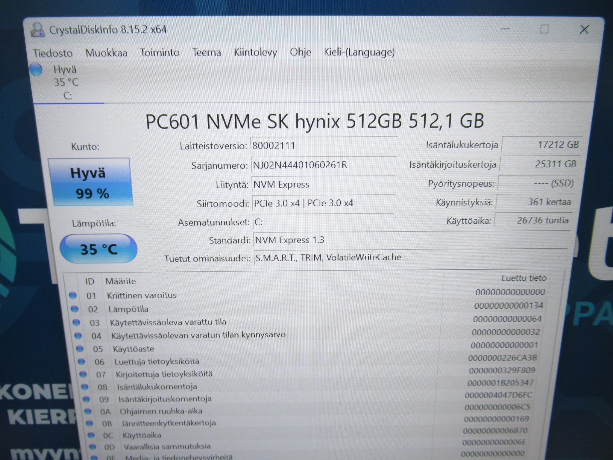Viewport: 613px width, 460px height.
Task: Click status dot of row 0C Käyttöaika
Action: 91,435
